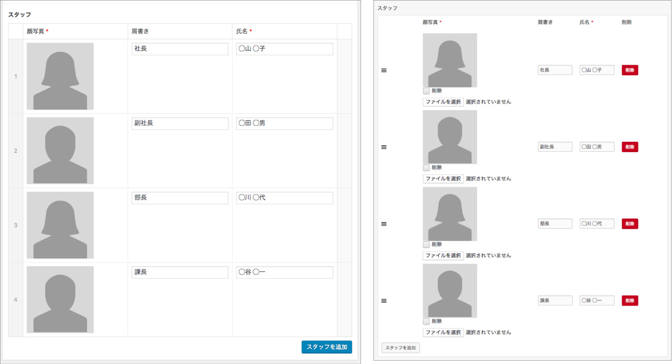Select the first staff photo in left table
Screen dimensions: 672x364
(60, 76)
